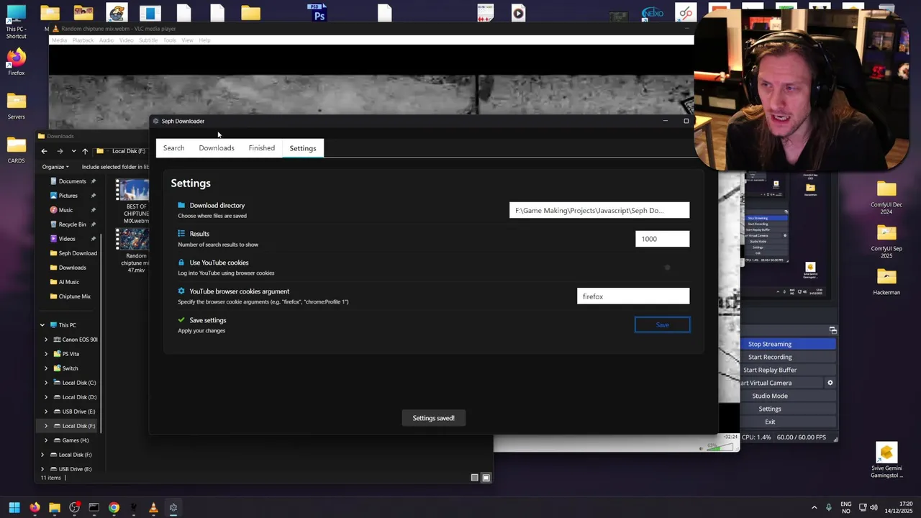Click the OBS Exit button
Screen dimensions: 921x518
(x=789, y=422)
